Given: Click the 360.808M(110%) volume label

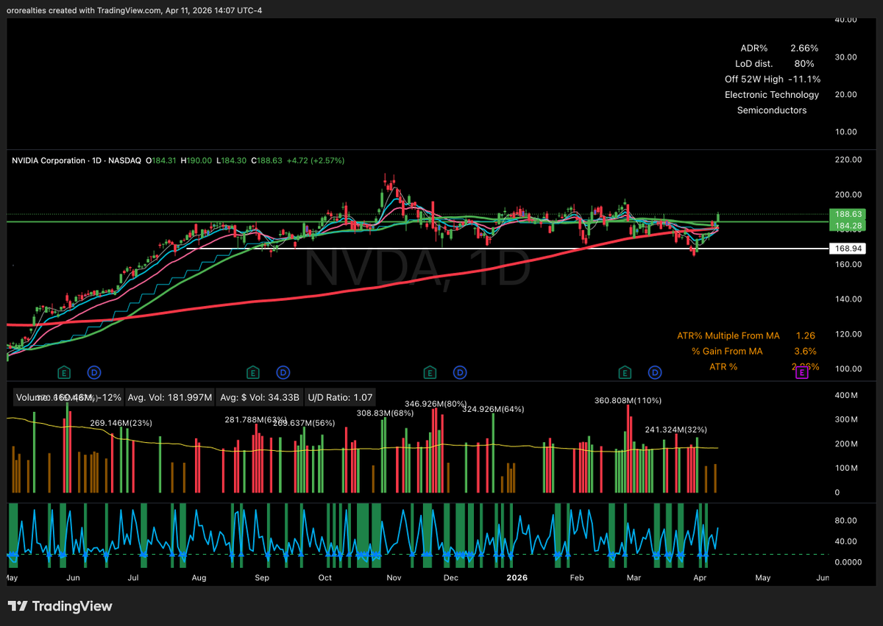Looking at the screenshot, I should [x=628, y=401].
